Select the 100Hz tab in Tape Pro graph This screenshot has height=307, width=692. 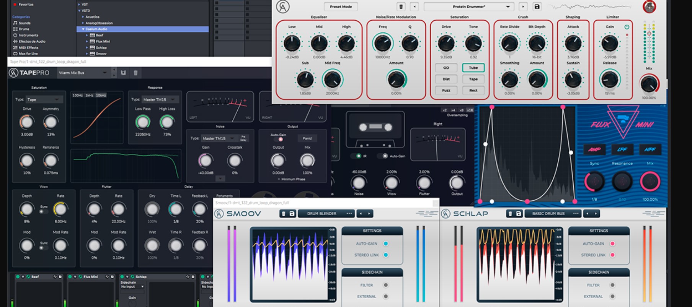(78, 95)
